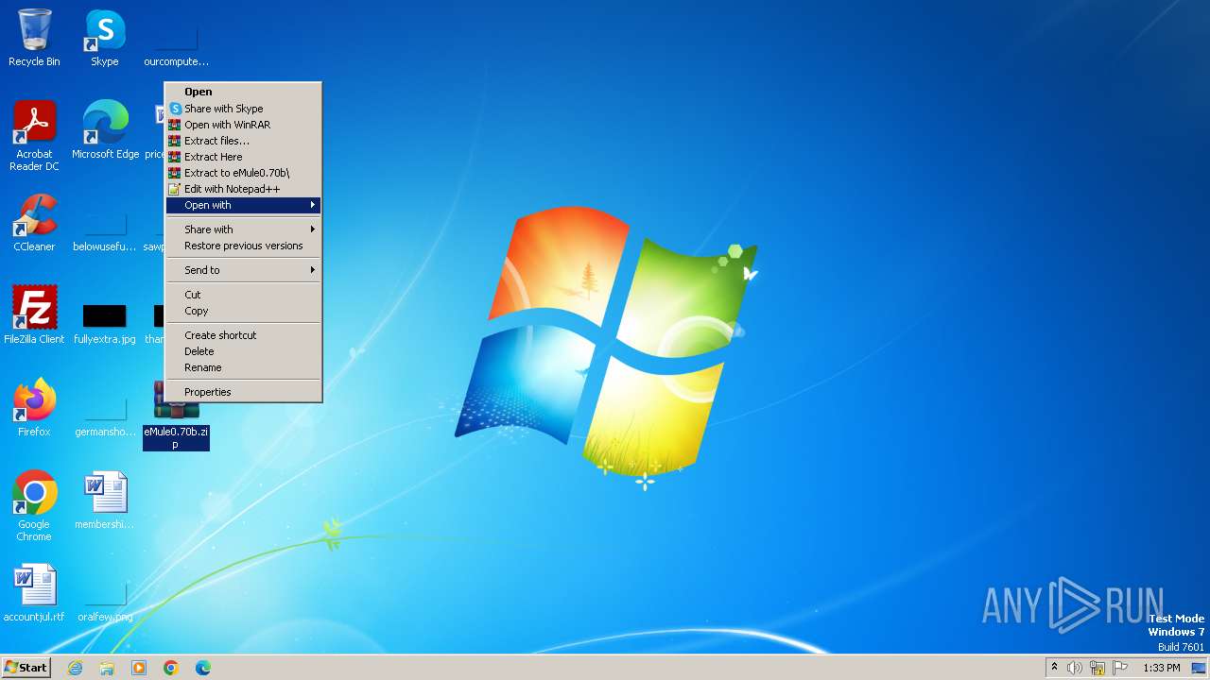Viewport: 1210px width, 680px height.
Task: Open Windows Explorer from the taskbar
Action: pyautogui.click(x=107, y=668)
